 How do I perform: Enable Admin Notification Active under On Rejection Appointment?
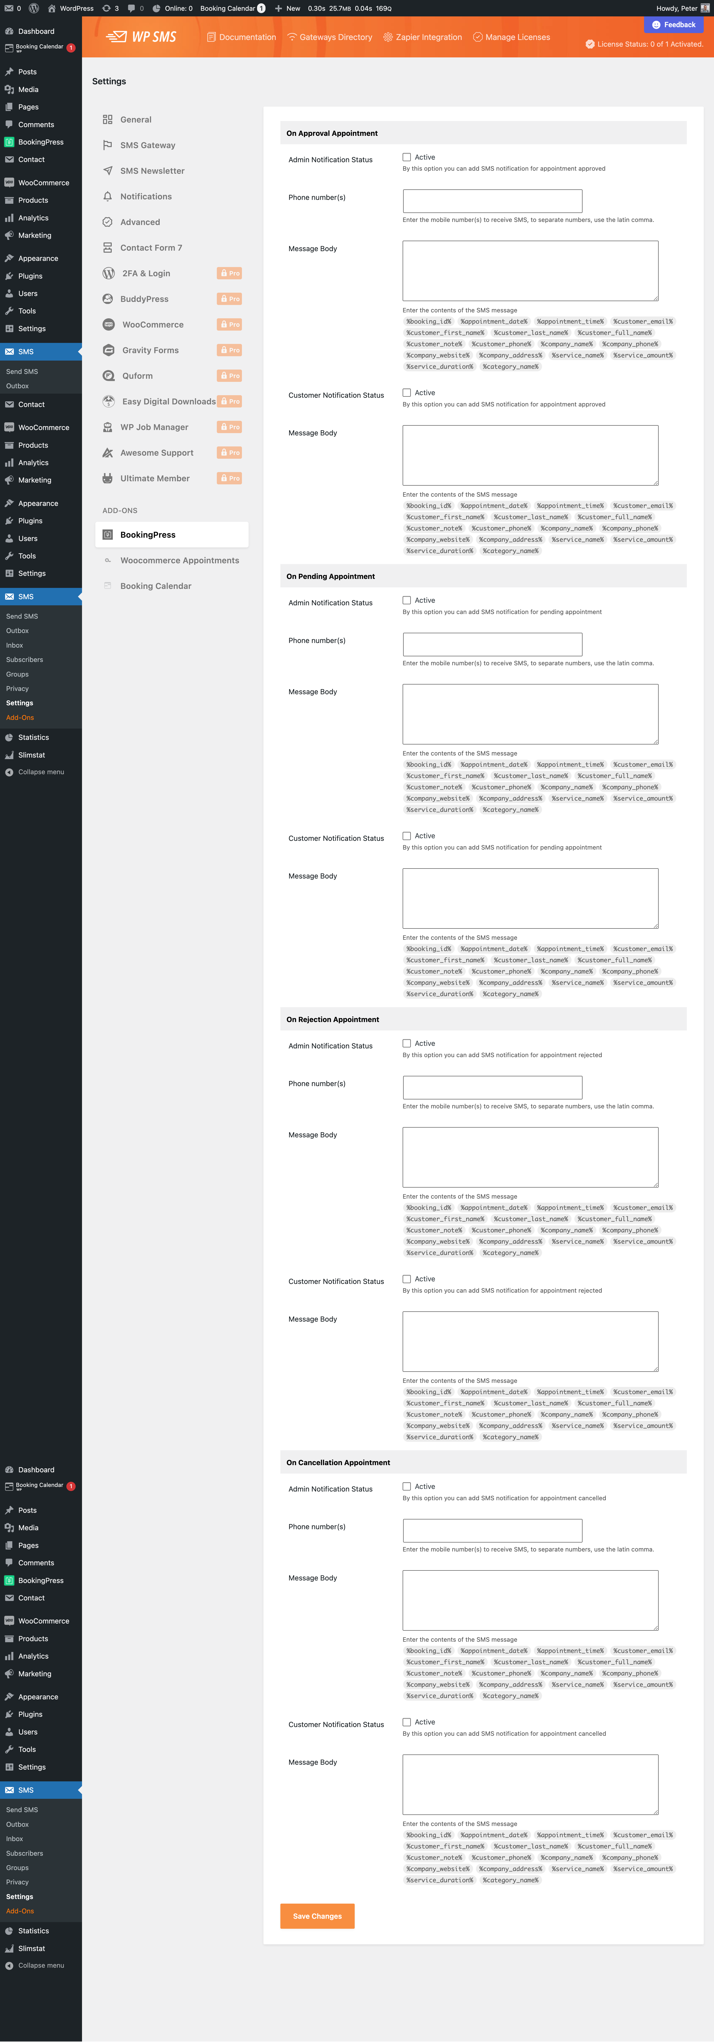(x=406, y=1043)
